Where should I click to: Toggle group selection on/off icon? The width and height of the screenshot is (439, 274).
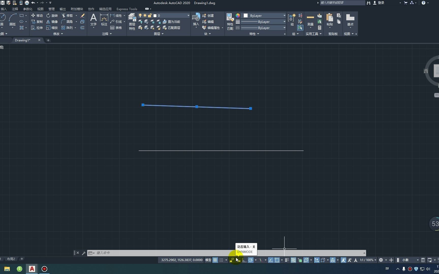pos(300,28)
